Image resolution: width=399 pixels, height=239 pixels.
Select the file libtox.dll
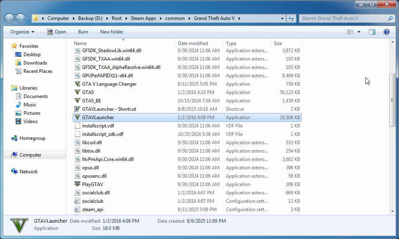91,151
